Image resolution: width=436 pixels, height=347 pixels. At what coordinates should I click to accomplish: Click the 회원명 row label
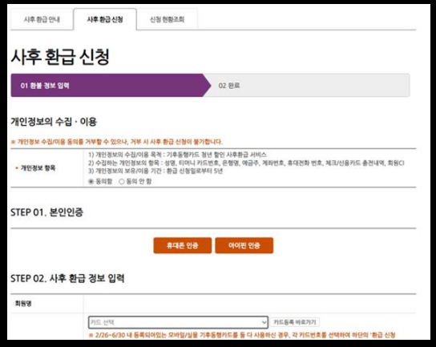coord(23,304)
